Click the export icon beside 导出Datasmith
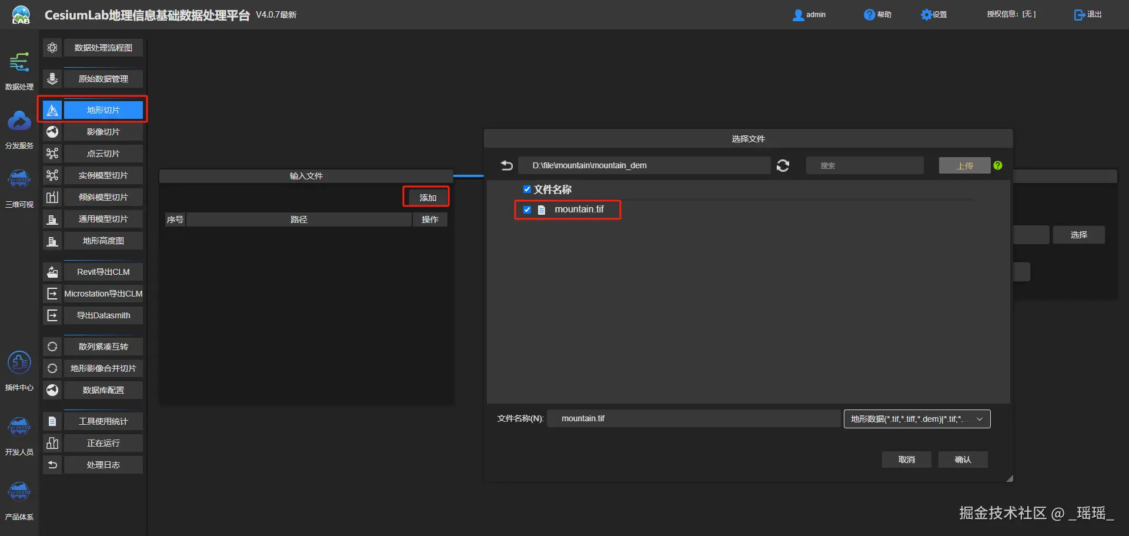 pyautogui.click(x=52, y=315)
